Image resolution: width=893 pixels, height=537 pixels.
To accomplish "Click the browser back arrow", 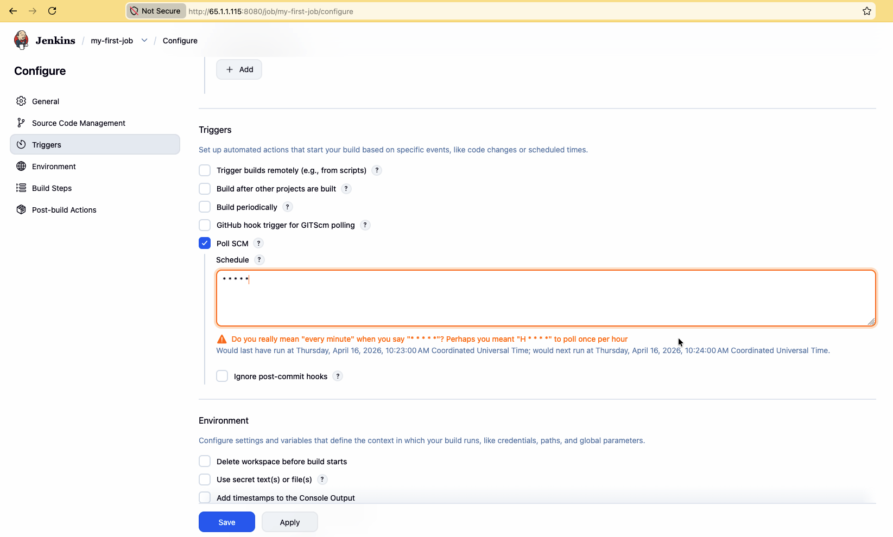I will point(13,11).
